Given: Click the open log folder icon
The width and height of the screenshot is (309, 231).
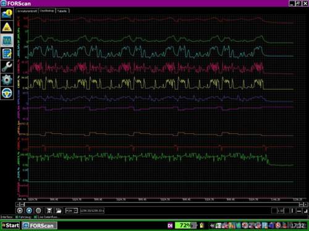Looking at the screenshot, I should click(x=59, y=211).
